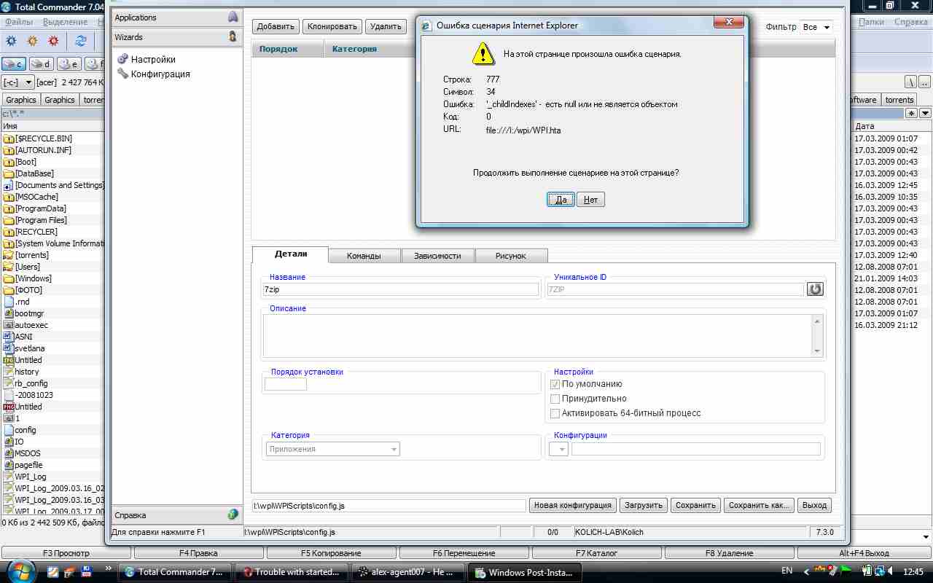Open the [-c-] drive dropdown in Total Commander
Screen dimensions: 933x583
coord(18,82)
